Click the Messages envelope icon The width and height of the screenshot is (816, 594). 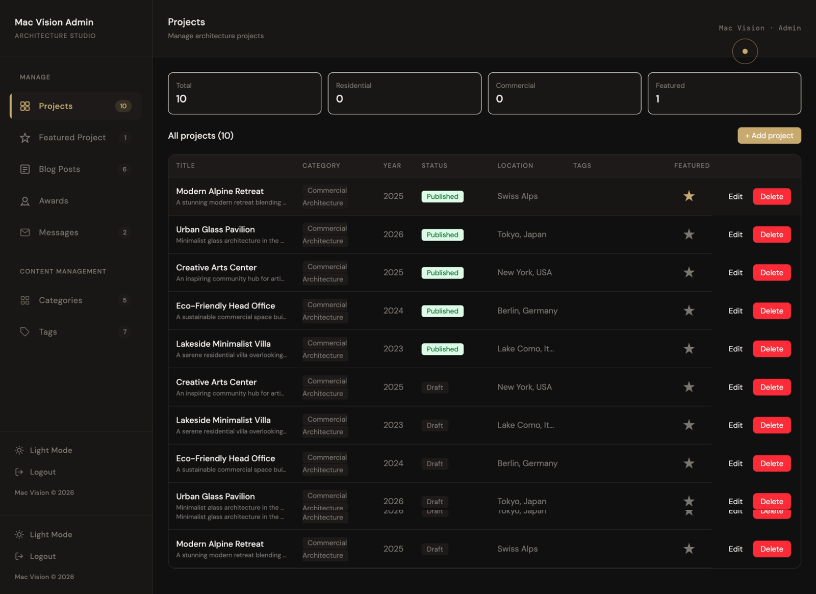tap(25, 233)
